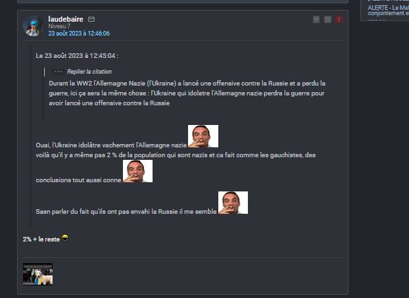Open signature thumbnail with white dog

pos(38,274)
